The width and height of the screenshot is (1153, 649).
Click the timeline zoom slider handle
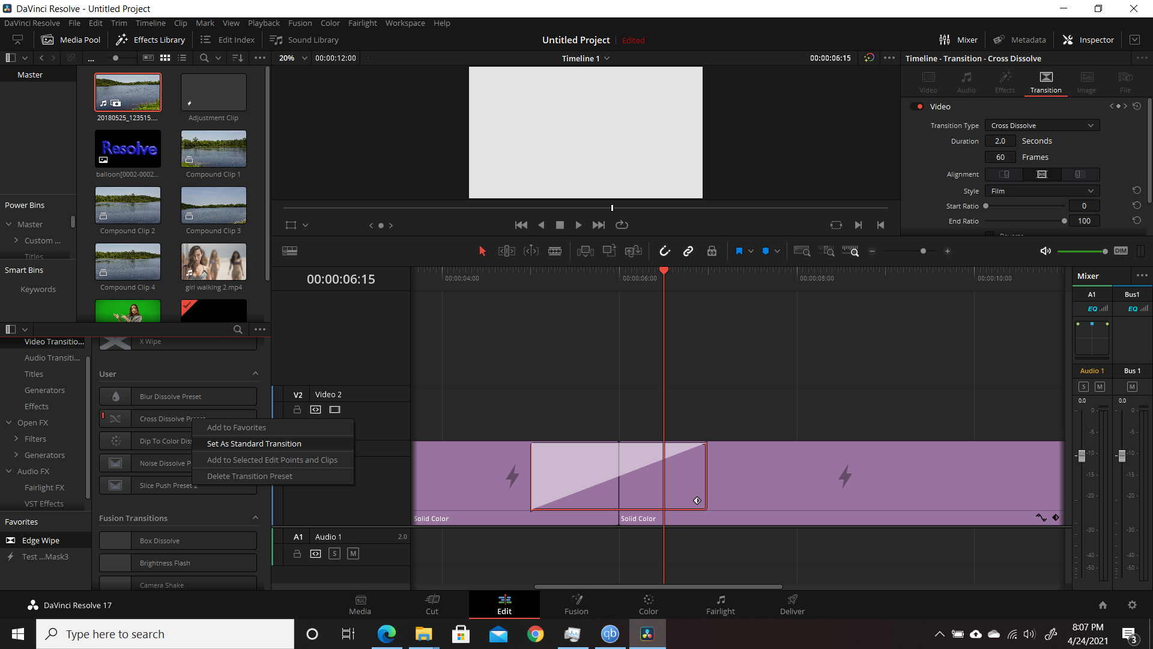923,251
